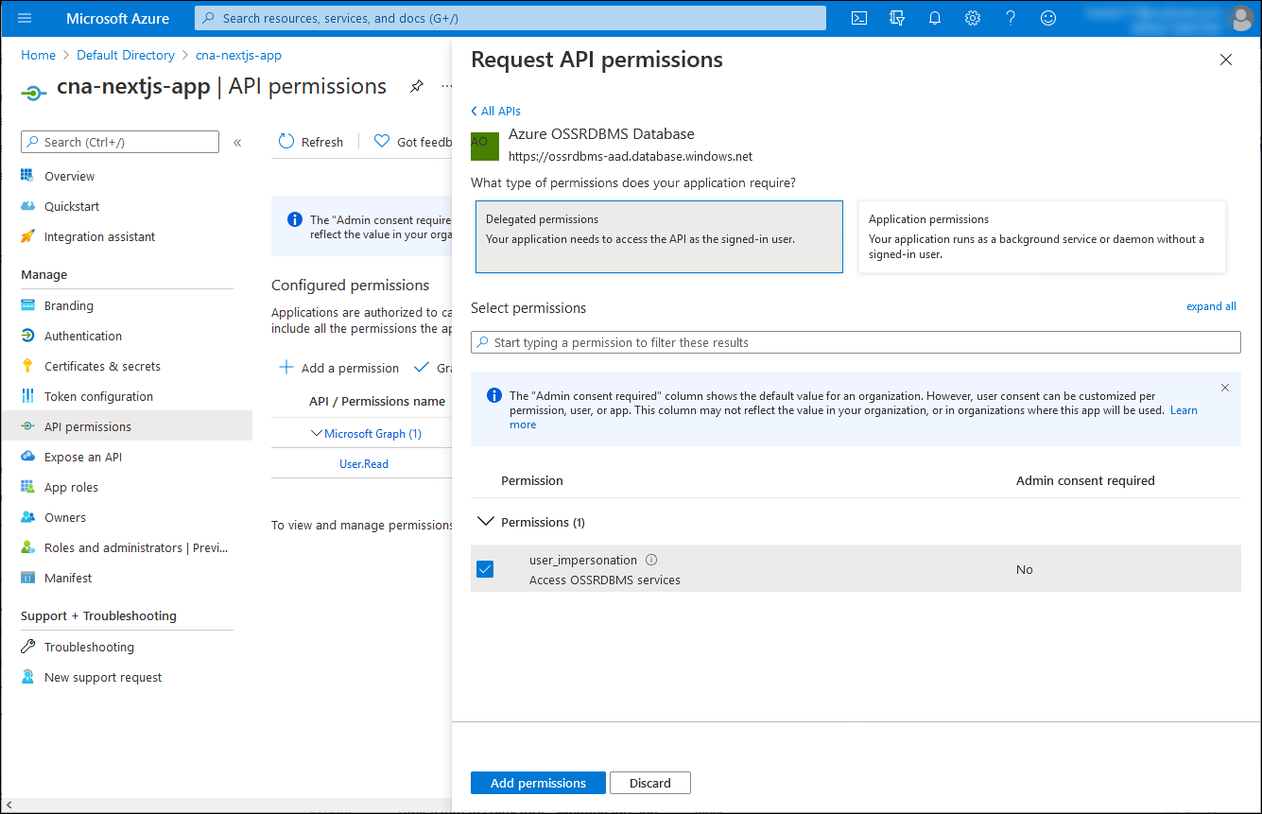
Task: Click cna-nextjs-app in the breadcrumb
Action: pyautogui.click(x=238, y=55)
